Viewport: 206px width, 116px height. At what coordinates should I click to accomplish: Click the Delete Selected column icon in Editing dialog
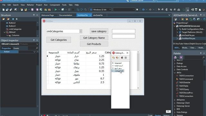coord(117,58)
